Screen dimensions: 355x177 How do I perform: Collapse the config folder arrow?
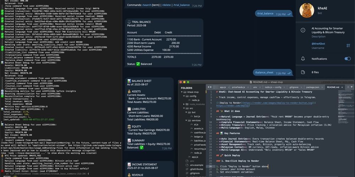coord(184,96)
